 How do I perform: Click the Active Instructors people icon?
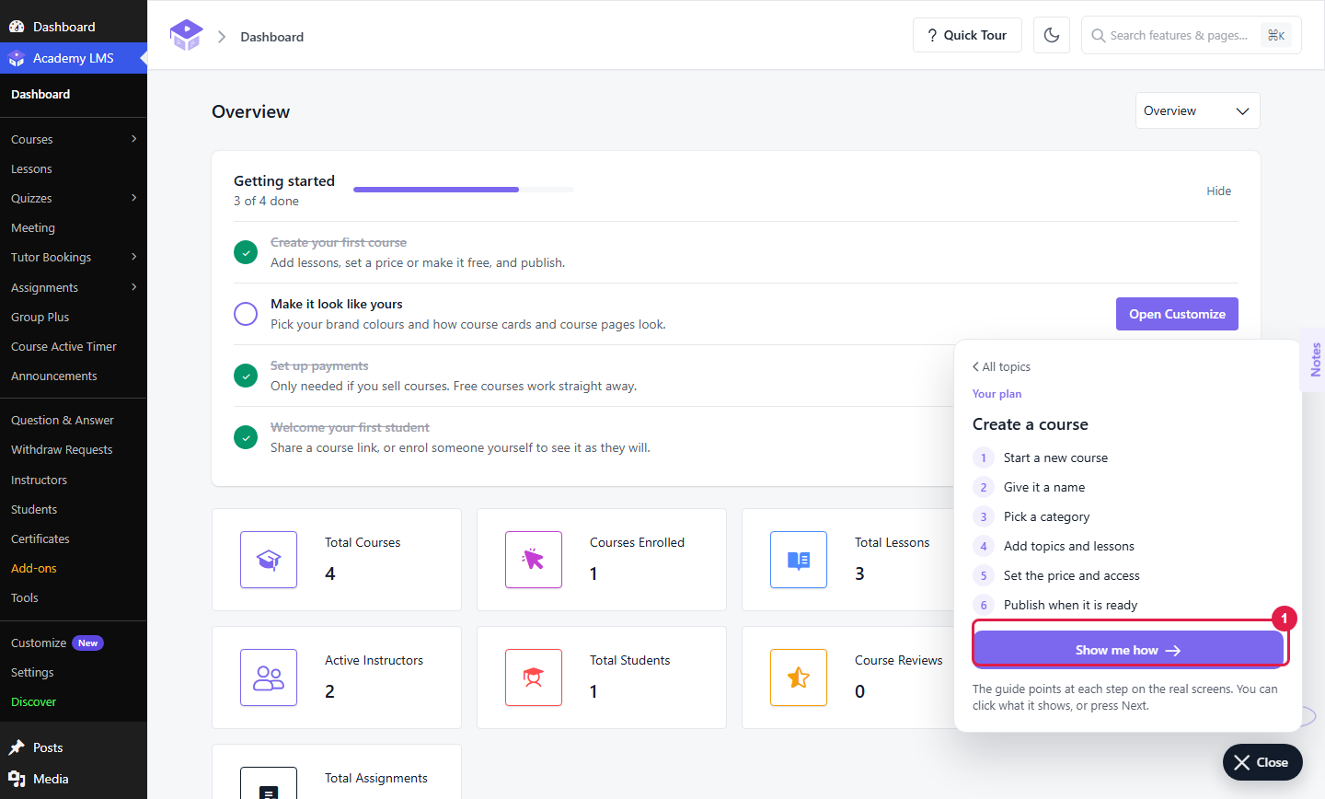[x=269, y=677]
